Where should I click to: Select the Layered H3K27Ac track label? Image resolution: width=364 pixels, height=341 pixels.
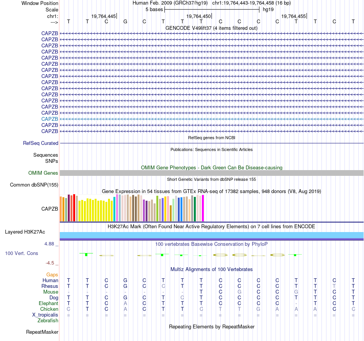click(25, 232)
